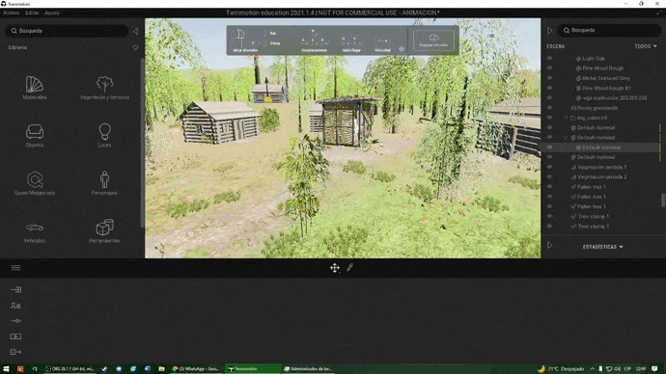Switch to OBS in the taskbar
The width and height of the screenshot is (666, 374).
(x=70, y=369)
